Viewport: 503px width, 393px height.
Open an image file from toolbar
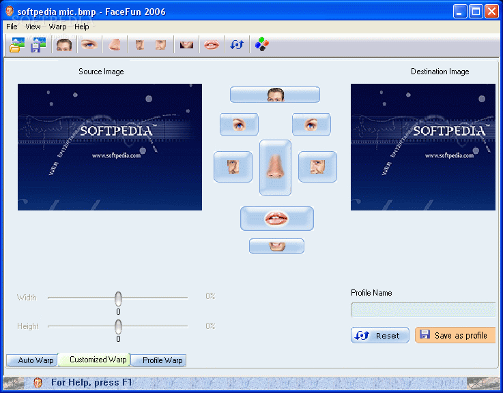pyautogui.click(x=17, y=45)
